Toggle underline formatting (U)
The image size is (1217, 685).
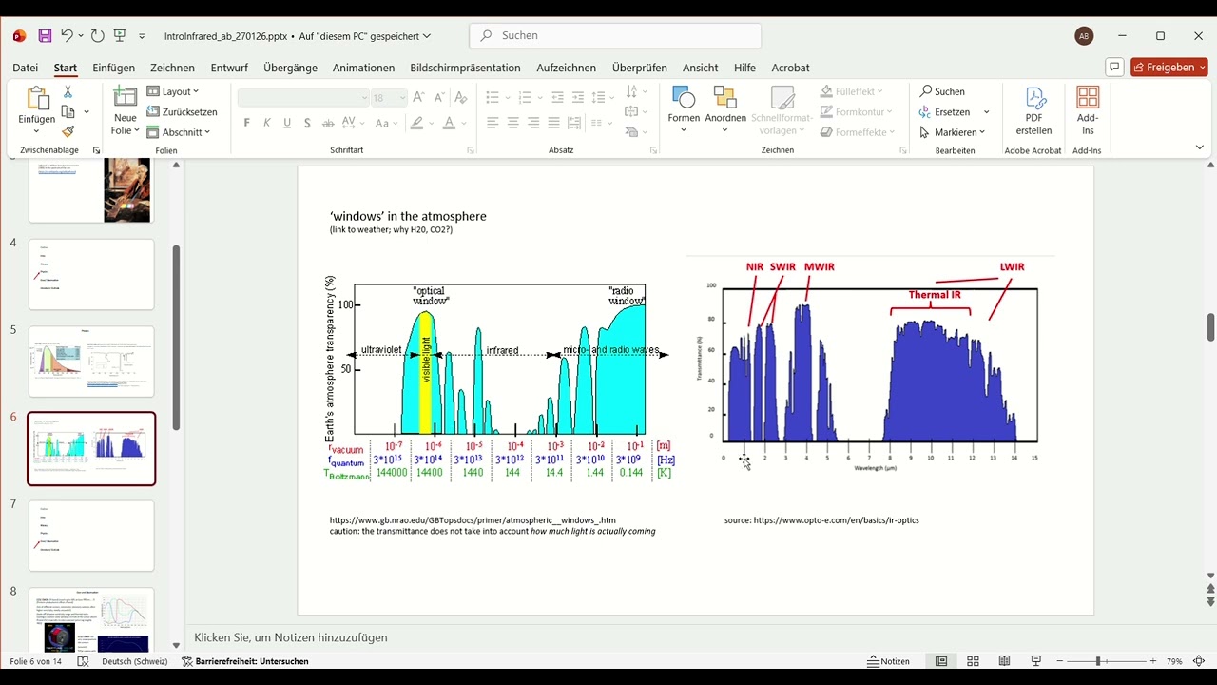pyautogui.click(x=287, y=123)
